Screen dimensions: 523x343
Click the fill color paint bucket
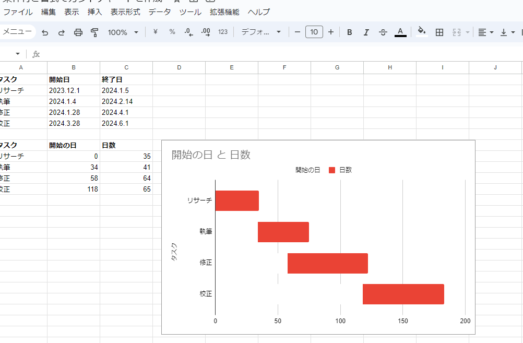(x=422, y=32)
